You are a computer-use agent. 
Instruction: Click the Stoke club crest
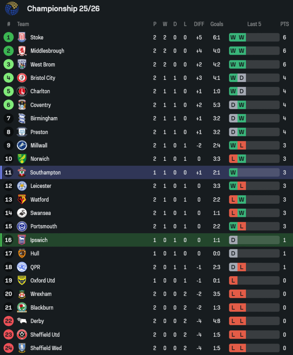[x=22, y=37]
